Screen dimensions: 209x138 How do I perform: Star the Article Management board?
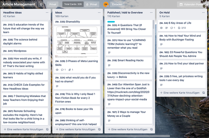(x=41, y=4)
